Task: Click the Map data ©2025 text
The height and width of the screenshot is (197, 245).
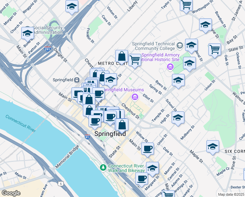Action: (231, 194)
